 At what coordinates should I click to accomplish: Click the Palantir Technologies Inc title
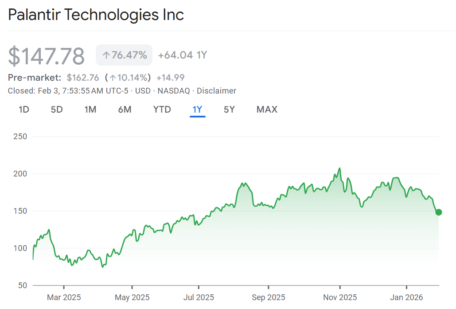96,15
